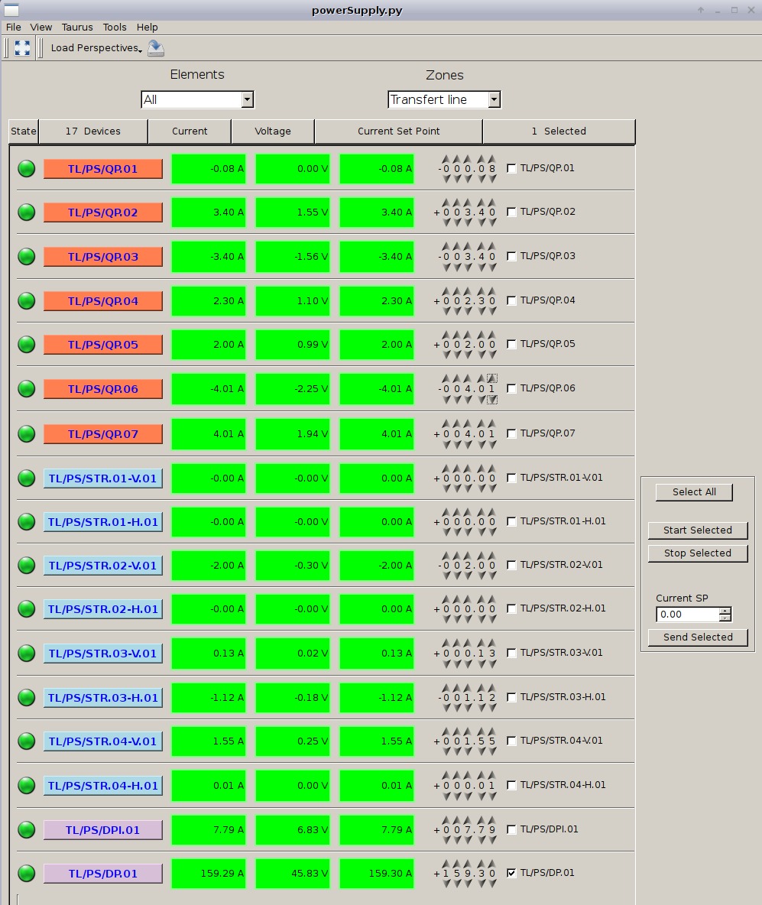Click the green state LED for TL/PS/QP.05
The width and height of the screenshot is (762, 905).
coord(27,345)
